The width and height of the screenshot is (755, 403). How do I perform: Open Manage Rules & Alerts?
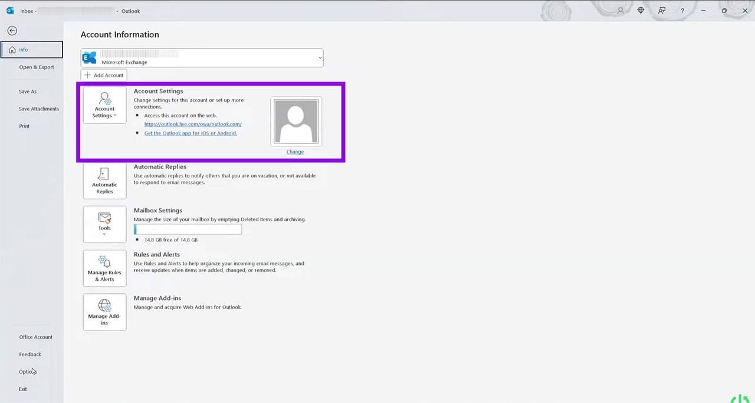[104, 268]
